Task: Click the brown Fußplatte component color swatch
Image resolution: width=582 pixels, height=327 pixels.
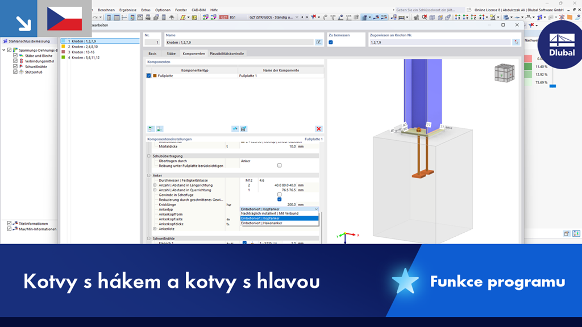Action: tap(155, 76)
